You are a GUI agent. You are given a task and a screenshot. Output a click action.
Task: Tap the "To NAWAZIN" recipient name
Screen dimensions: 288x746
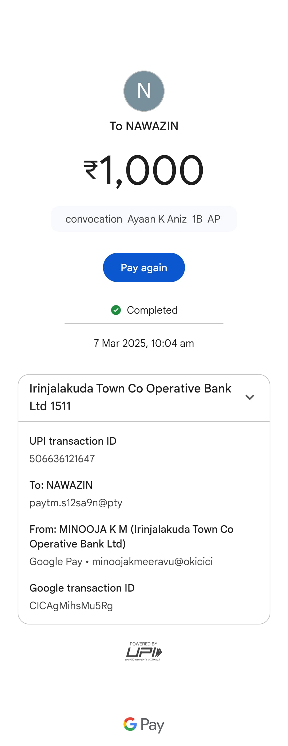pyautogui.click(x=144, y=126)
